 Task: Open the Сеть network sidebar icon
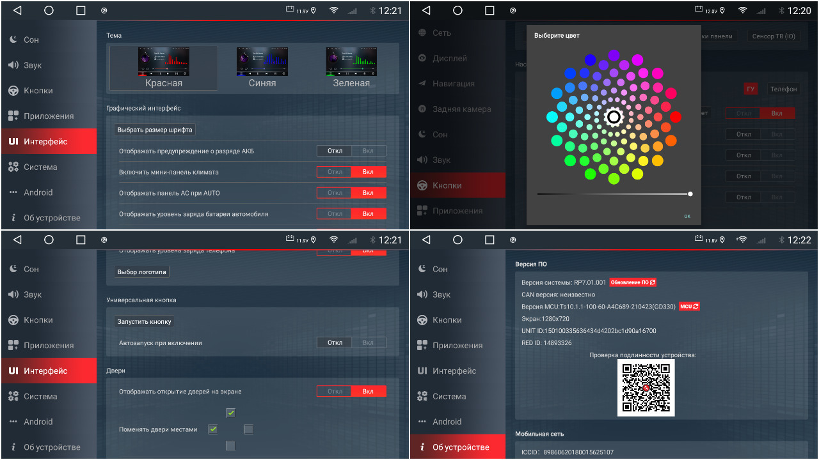(x=422, y=33)
